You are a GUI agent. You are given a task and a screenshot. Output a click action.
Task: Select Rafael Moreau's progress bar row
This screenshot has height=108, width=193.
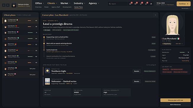click(x=20, y=32)
